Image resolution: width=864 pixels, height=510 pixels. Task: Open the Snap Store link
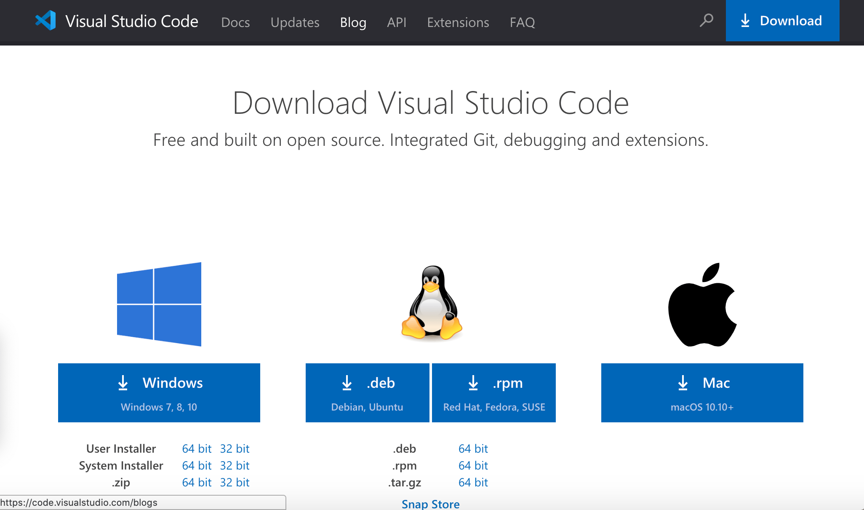[x=431, y=504]
